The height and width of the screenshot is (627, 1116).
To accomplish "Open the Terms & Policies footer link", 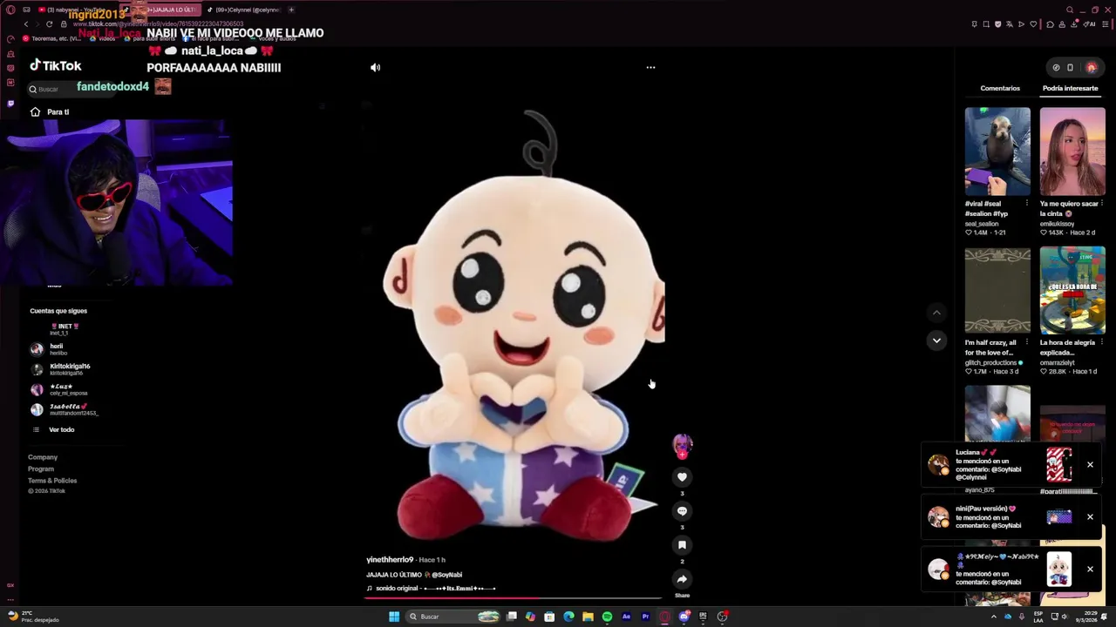I will (52, 481).
